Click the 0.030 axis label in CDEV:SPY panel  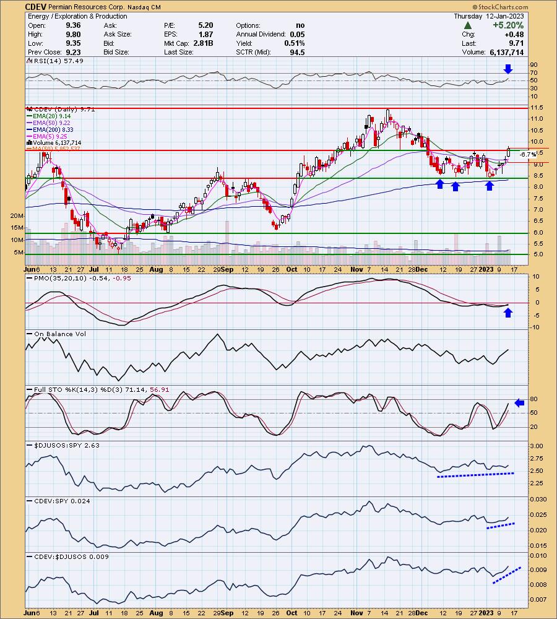[x=538, y=499]
